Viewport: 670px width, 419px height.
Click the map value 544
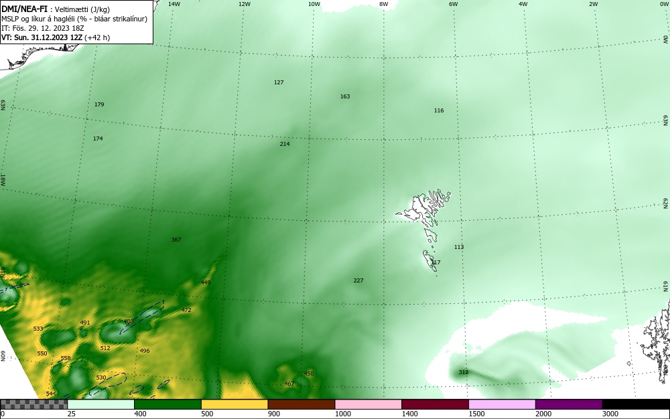(x=51, y=394)
